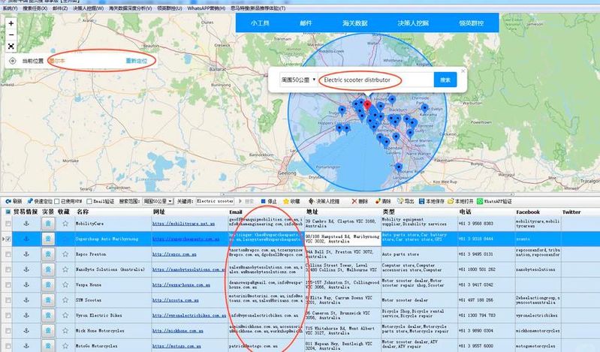Open the 邮件(Z) menu
The width and height of the screenshot is (600, 352).
60,8
